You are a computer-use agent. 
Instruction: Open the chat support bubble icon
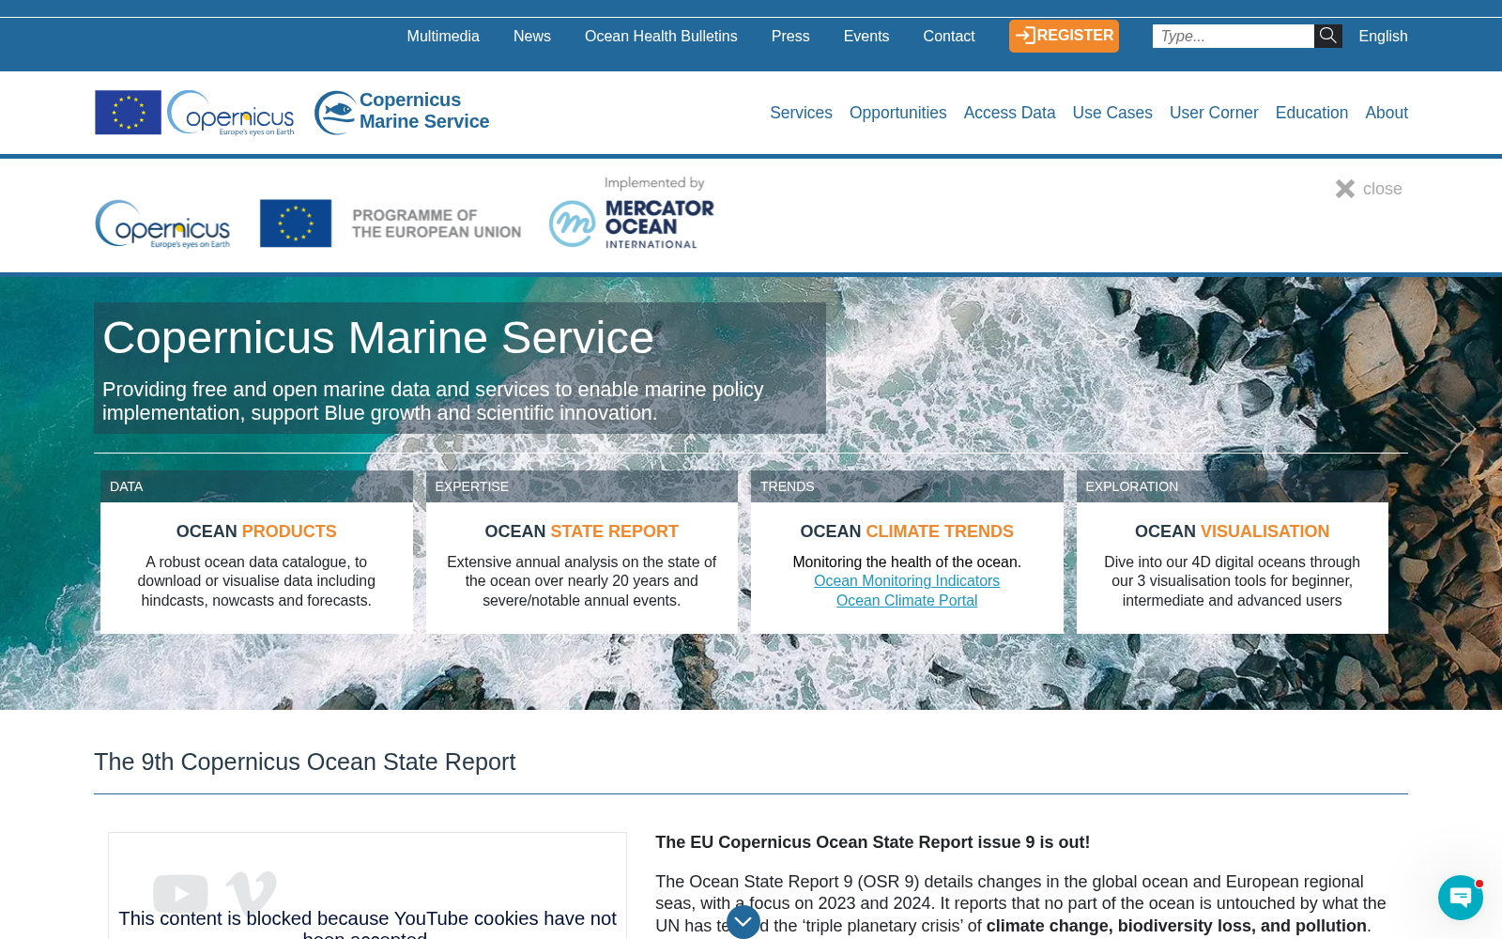1461,898
